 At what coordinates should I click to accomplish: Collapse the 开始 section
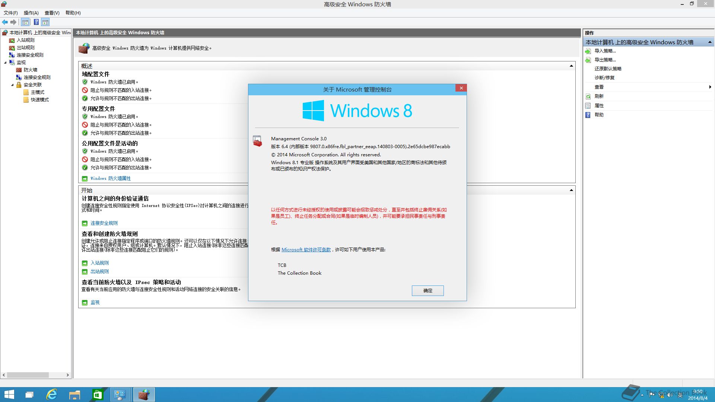(x=571, y=190)
